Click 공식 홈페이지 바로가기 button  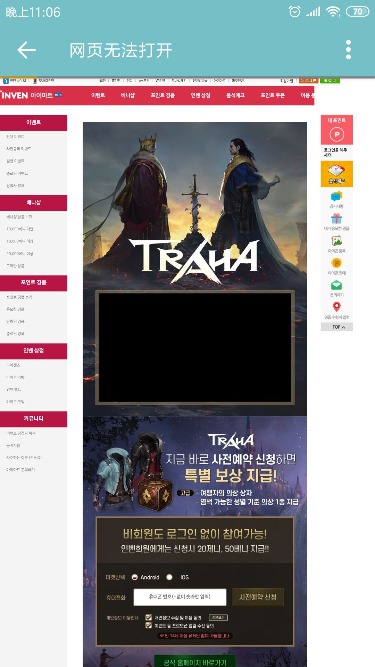pyautogui.click(x=195, y=662)
